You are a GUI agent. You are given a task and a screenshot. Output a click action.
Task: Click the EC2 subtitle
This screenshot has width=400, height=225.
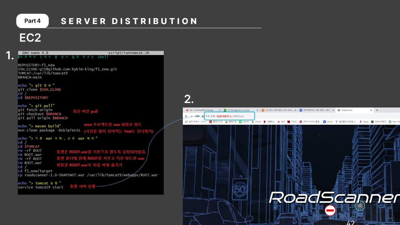click(x=30, y=38)
